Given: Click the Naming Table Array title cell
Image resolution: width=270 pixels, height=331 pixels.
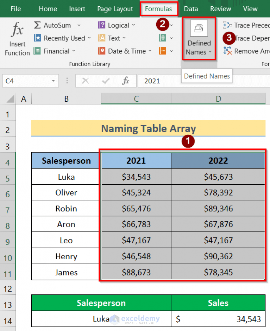Looking at the screenshot, I should [x=148, y=128].
